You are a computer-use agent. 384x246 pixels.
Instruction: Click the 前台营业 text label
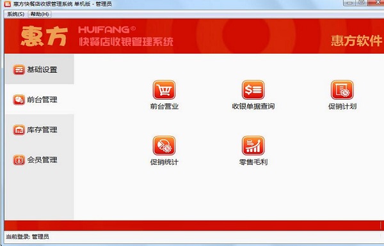[x=164, y=106]
